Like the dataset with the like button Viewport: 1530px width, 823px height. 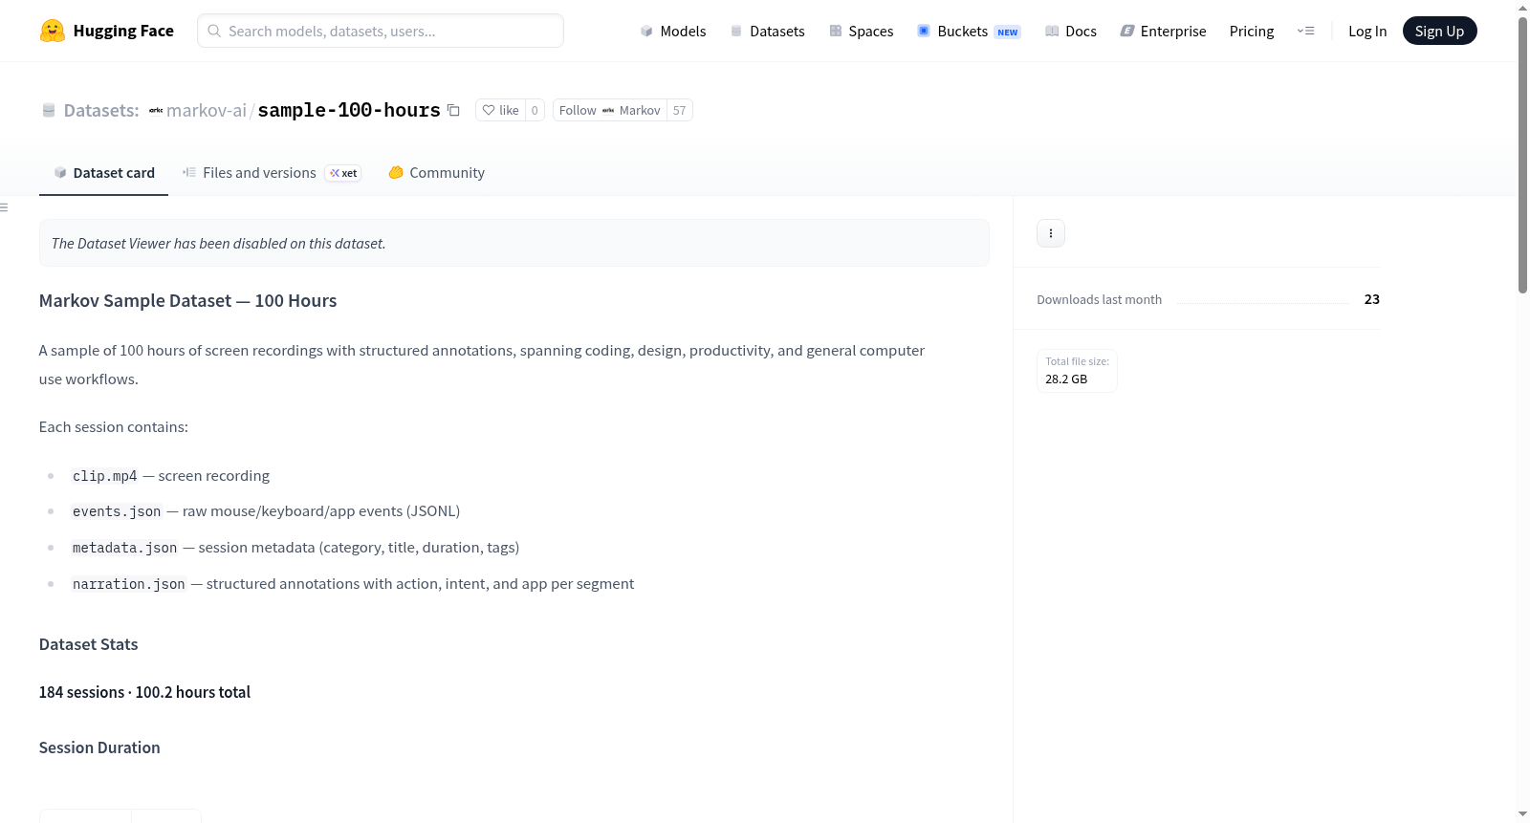pyautogui.click(x=500, y=110)
